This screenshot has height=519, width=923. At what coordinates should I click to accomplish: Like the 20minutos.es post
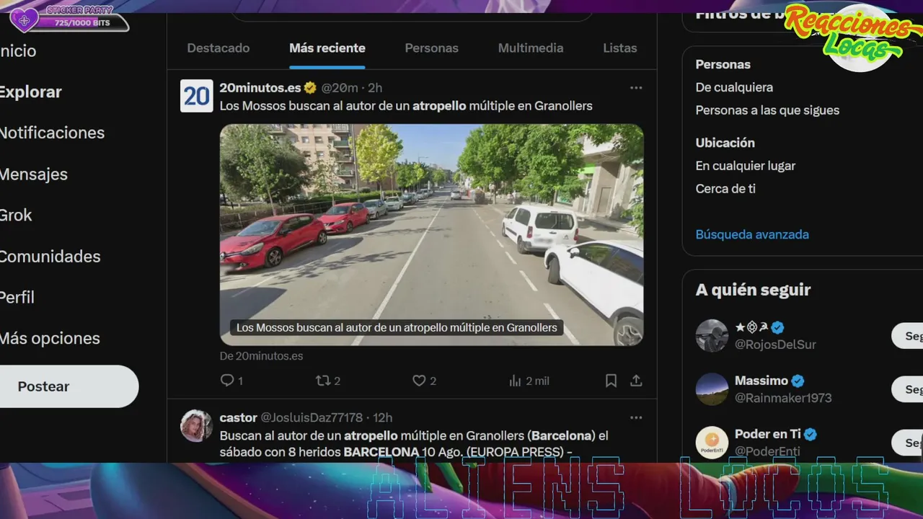click(419, 381)
